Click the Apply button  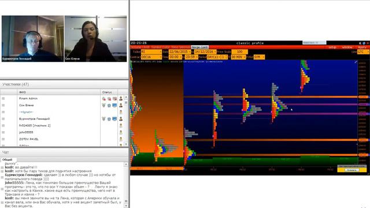click(362, 47)
